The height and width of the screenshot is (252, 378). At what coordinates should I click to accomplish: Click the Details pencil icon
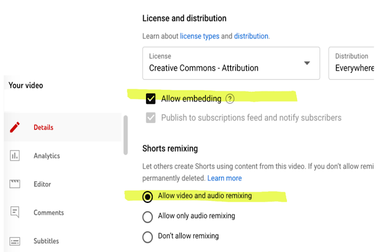point(15,127)
